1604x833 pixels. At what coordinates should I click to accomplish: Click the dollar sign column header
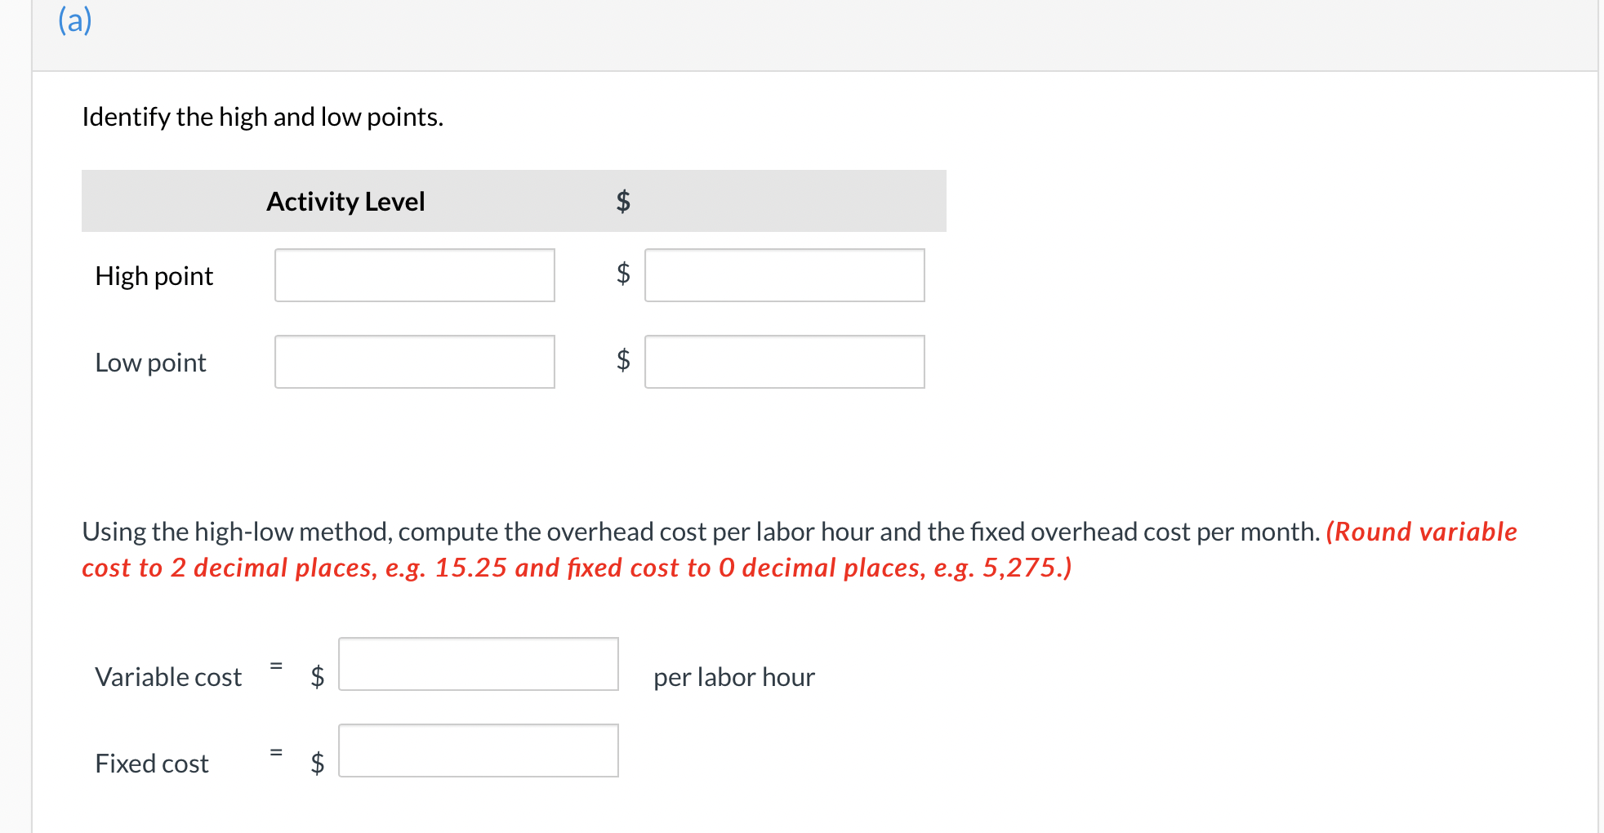623,201
